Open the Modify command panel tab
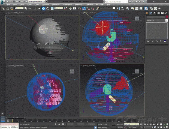This screenshot has height=129, width=169. (151, 13)
